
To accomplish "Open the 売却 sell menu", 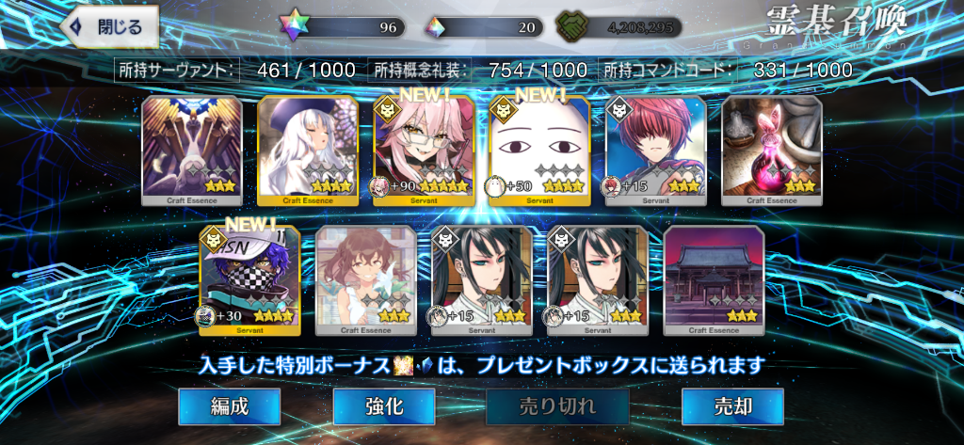I will pos(732,406).
